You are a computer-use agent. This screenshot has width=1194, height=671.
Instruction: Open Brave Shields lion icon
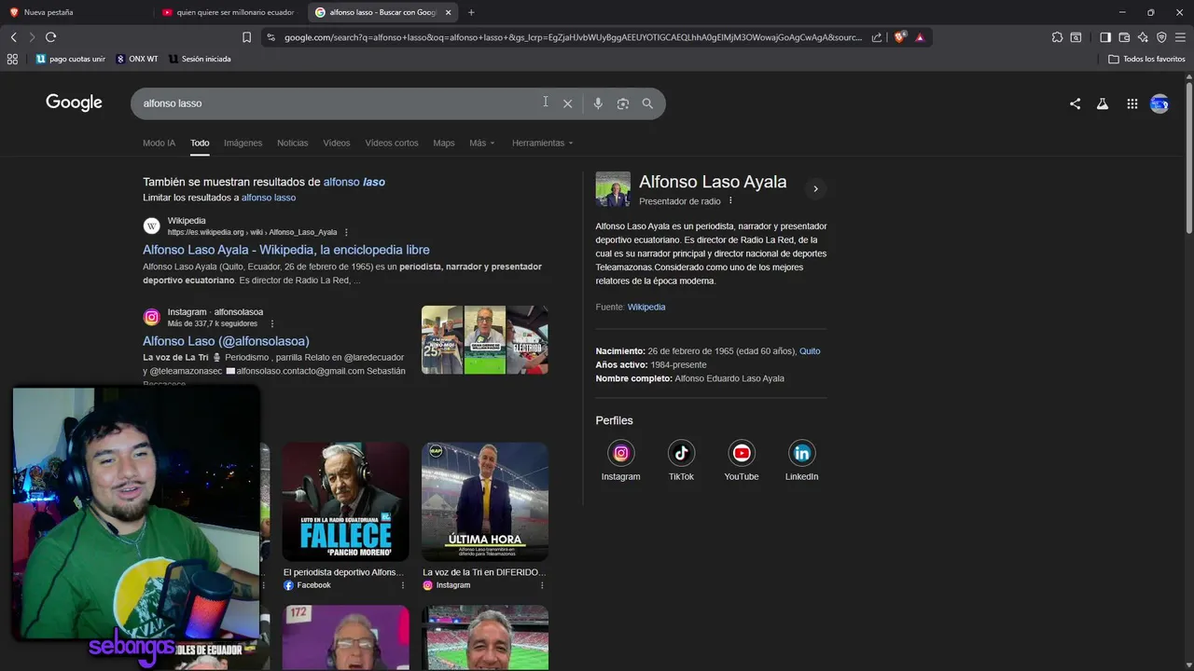coord(900,37)
